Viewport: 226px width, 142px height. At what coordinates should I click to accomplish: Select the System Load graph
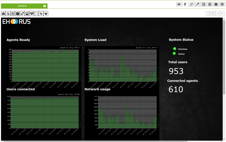122,67
